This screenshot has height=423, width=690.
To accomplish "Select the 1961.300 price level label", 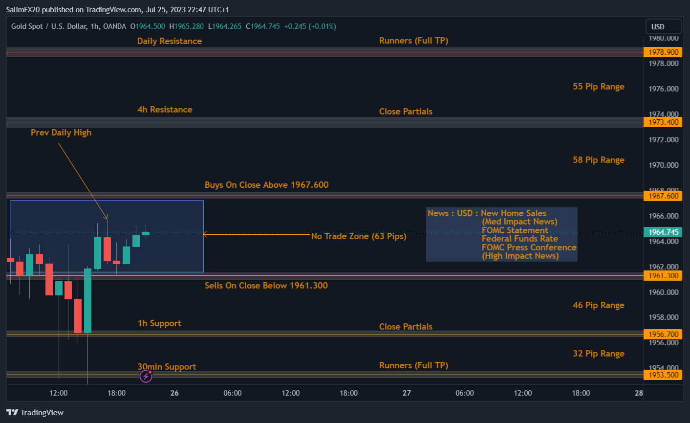I will 663,276.
